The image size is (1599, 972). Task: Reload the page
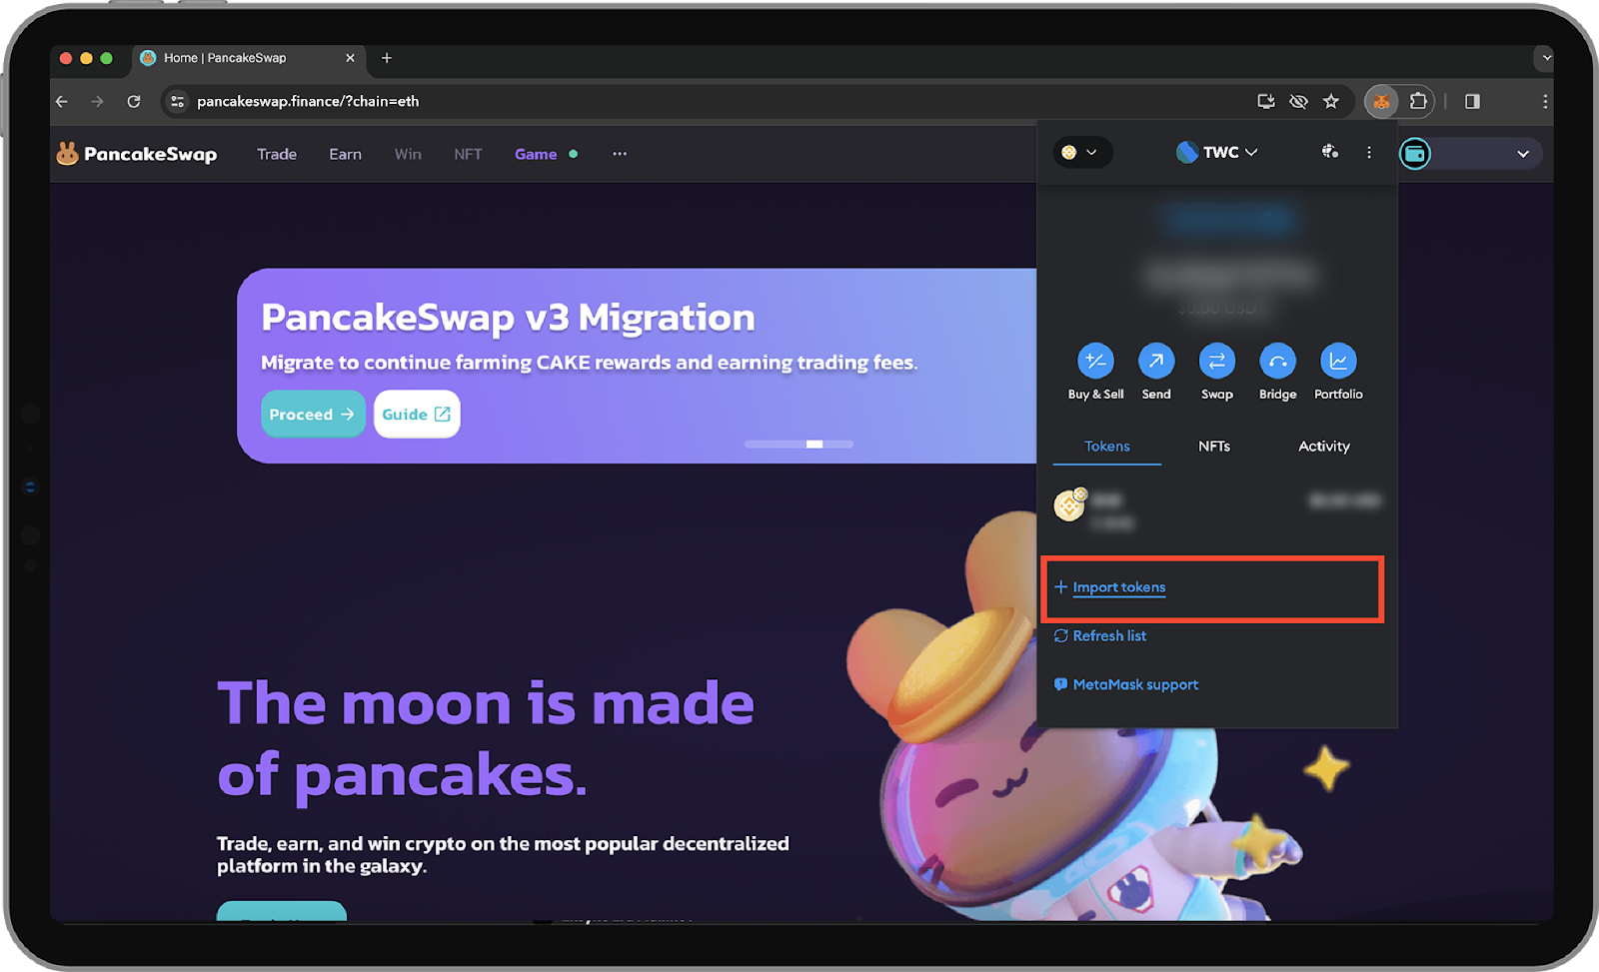(x=134, y=101)
